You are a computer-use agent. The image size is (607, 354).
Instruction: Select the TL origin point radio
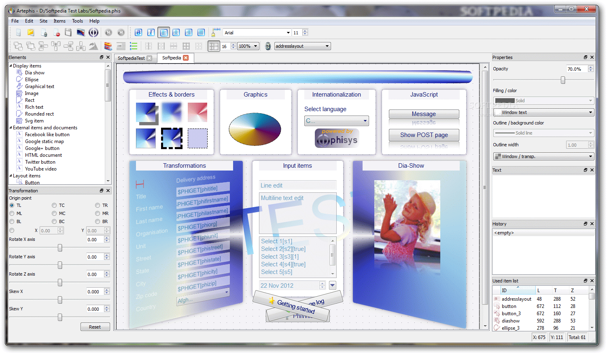coord(12,205)
